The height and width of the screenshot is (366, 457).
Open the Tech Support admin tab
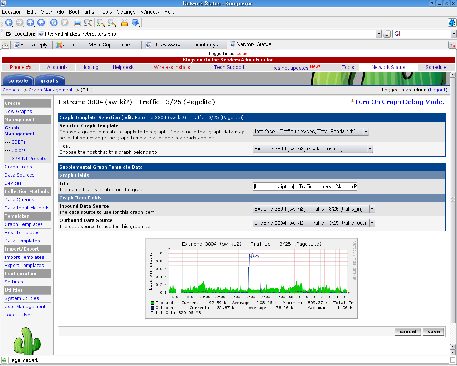[229, 67]
